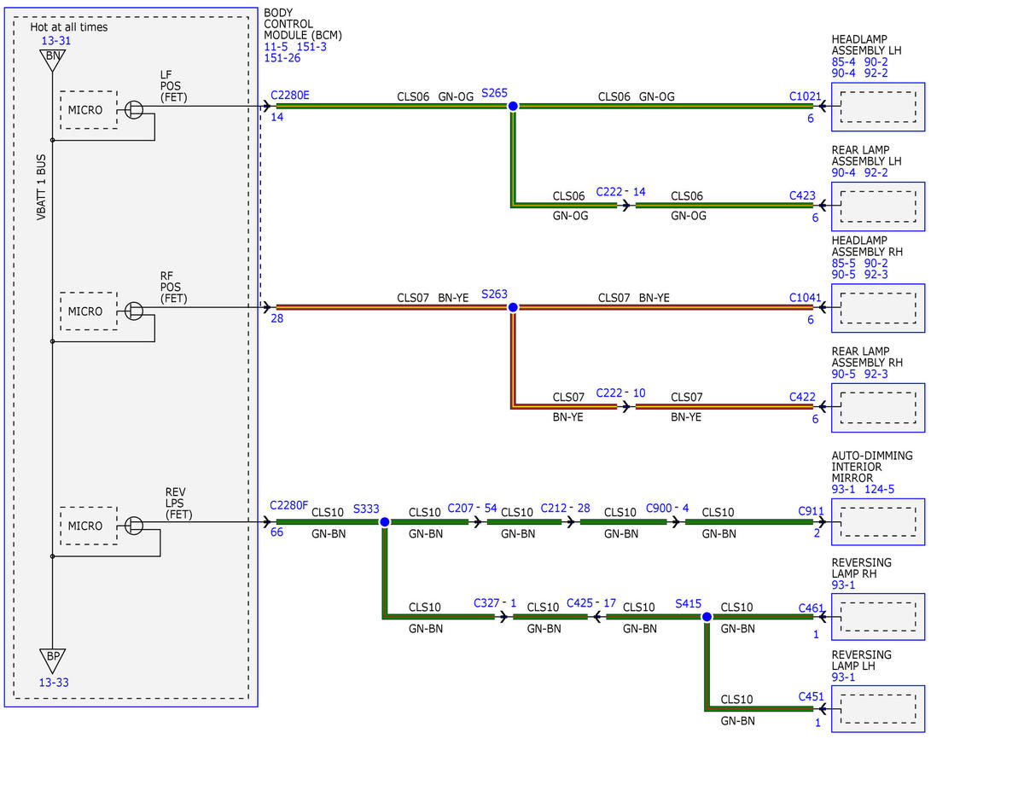Viewport: 1024px width, 791px height.
Task: Open inline connector C222 - 10
Action: click(x=620, y=393)
